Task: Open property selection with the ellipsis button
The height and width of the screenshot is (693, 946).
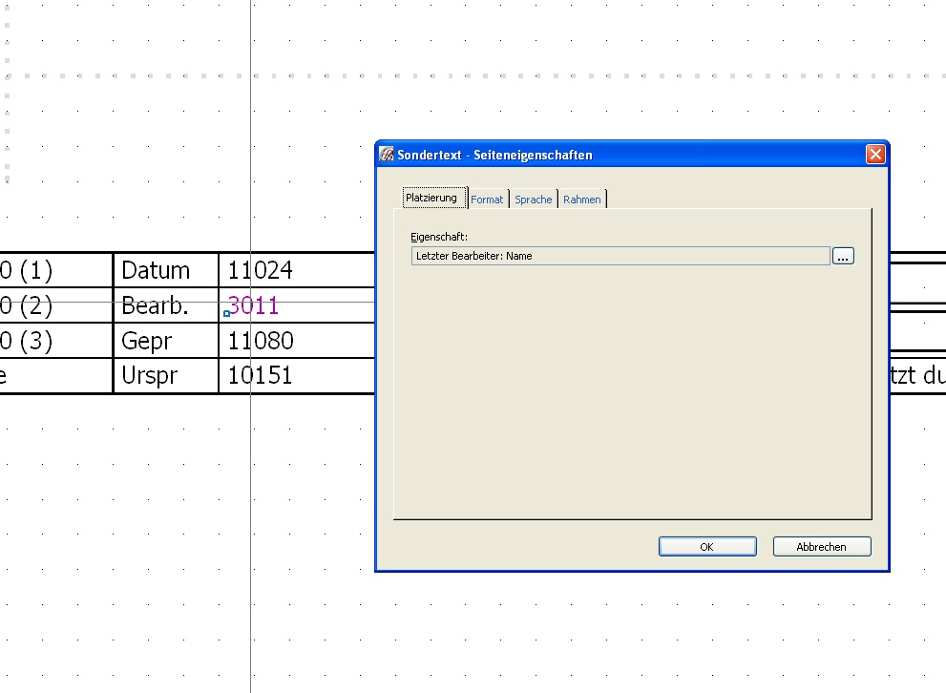Action: [843, 256]
